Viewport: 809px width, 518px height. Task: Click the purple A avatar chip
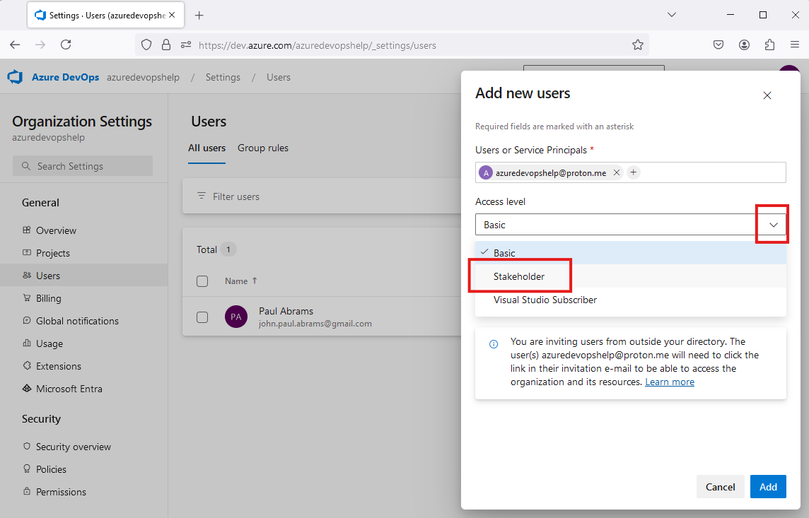point(486,172)
